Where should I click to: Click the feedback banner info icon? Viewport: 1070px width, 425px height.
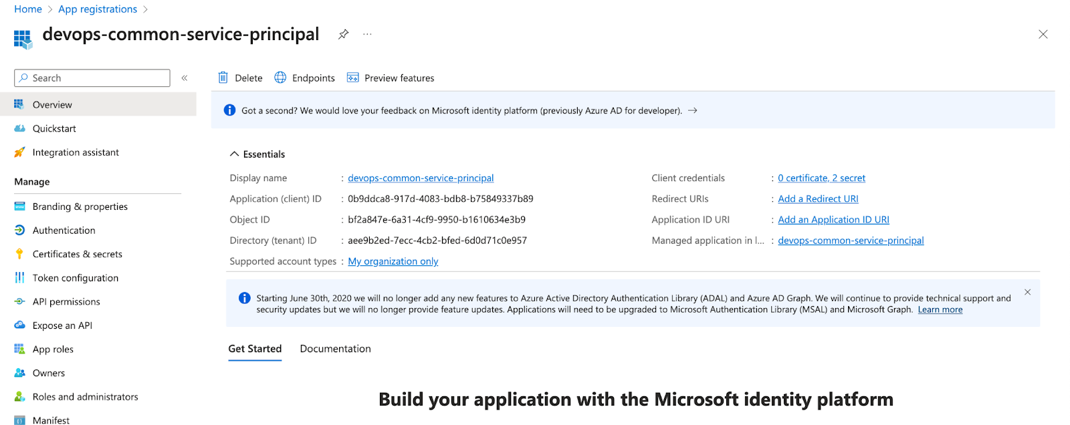pos(229,110)
